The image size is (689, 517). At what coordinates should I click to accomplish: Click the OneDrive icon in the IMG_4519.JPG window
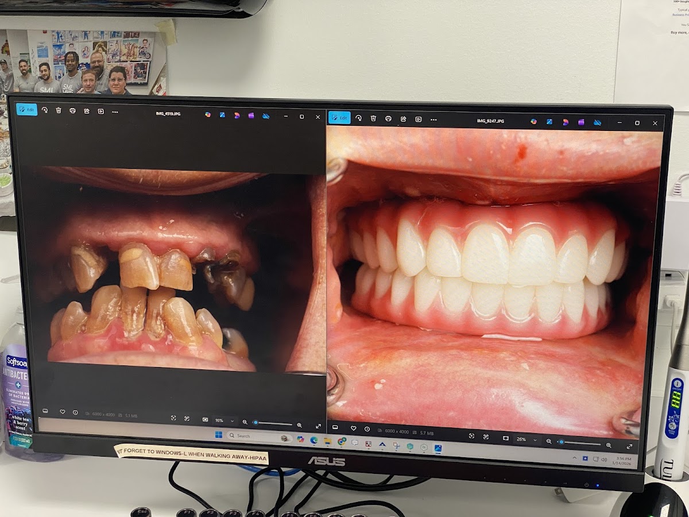tap(266, 116)
